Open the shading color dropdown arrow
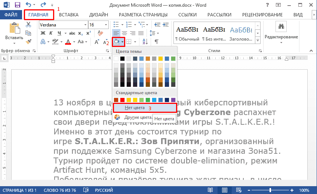The width and height of the screenshot is (317, 194). point(122,42)
